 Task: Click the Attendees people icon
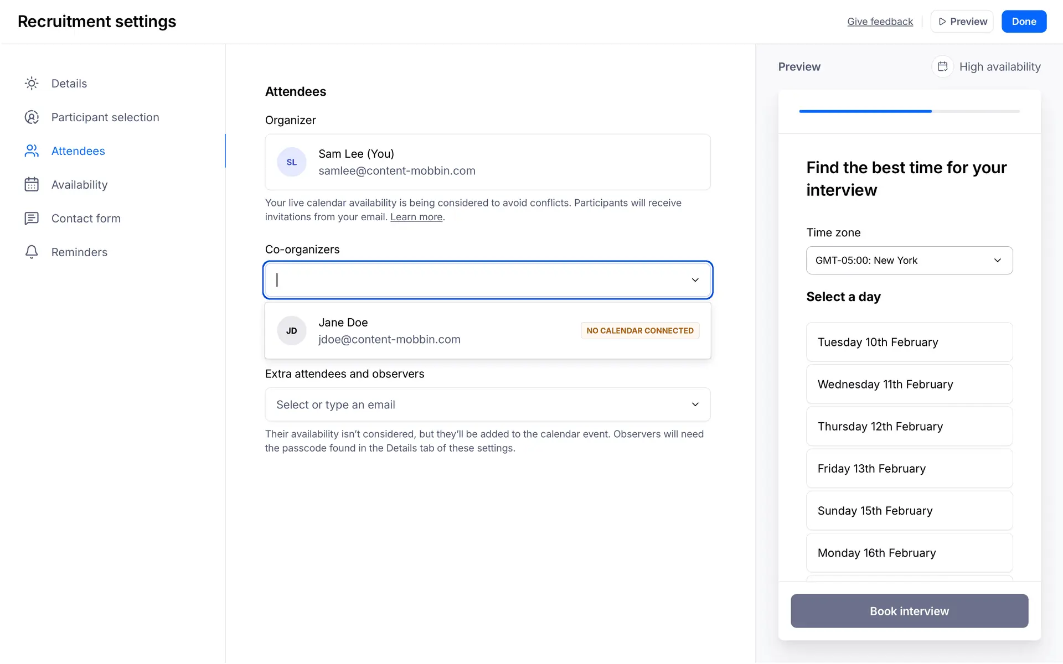(x=32, y=151)
